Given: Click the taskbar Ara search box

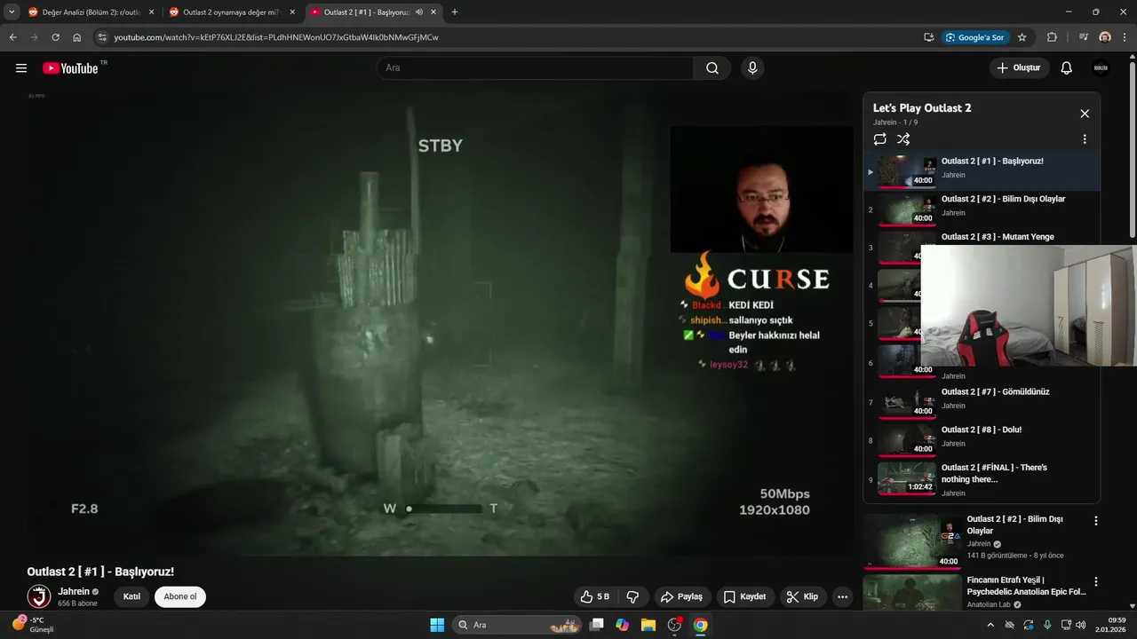Looking at the screenshot, I should point(517,625).
